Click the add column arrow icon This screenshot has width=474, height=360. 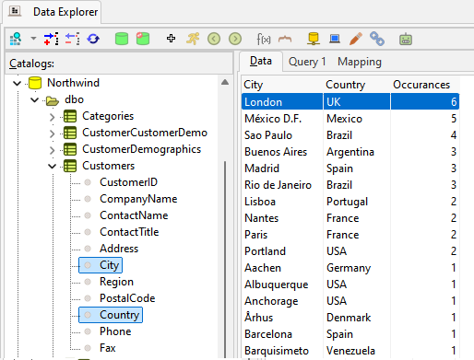51,39
